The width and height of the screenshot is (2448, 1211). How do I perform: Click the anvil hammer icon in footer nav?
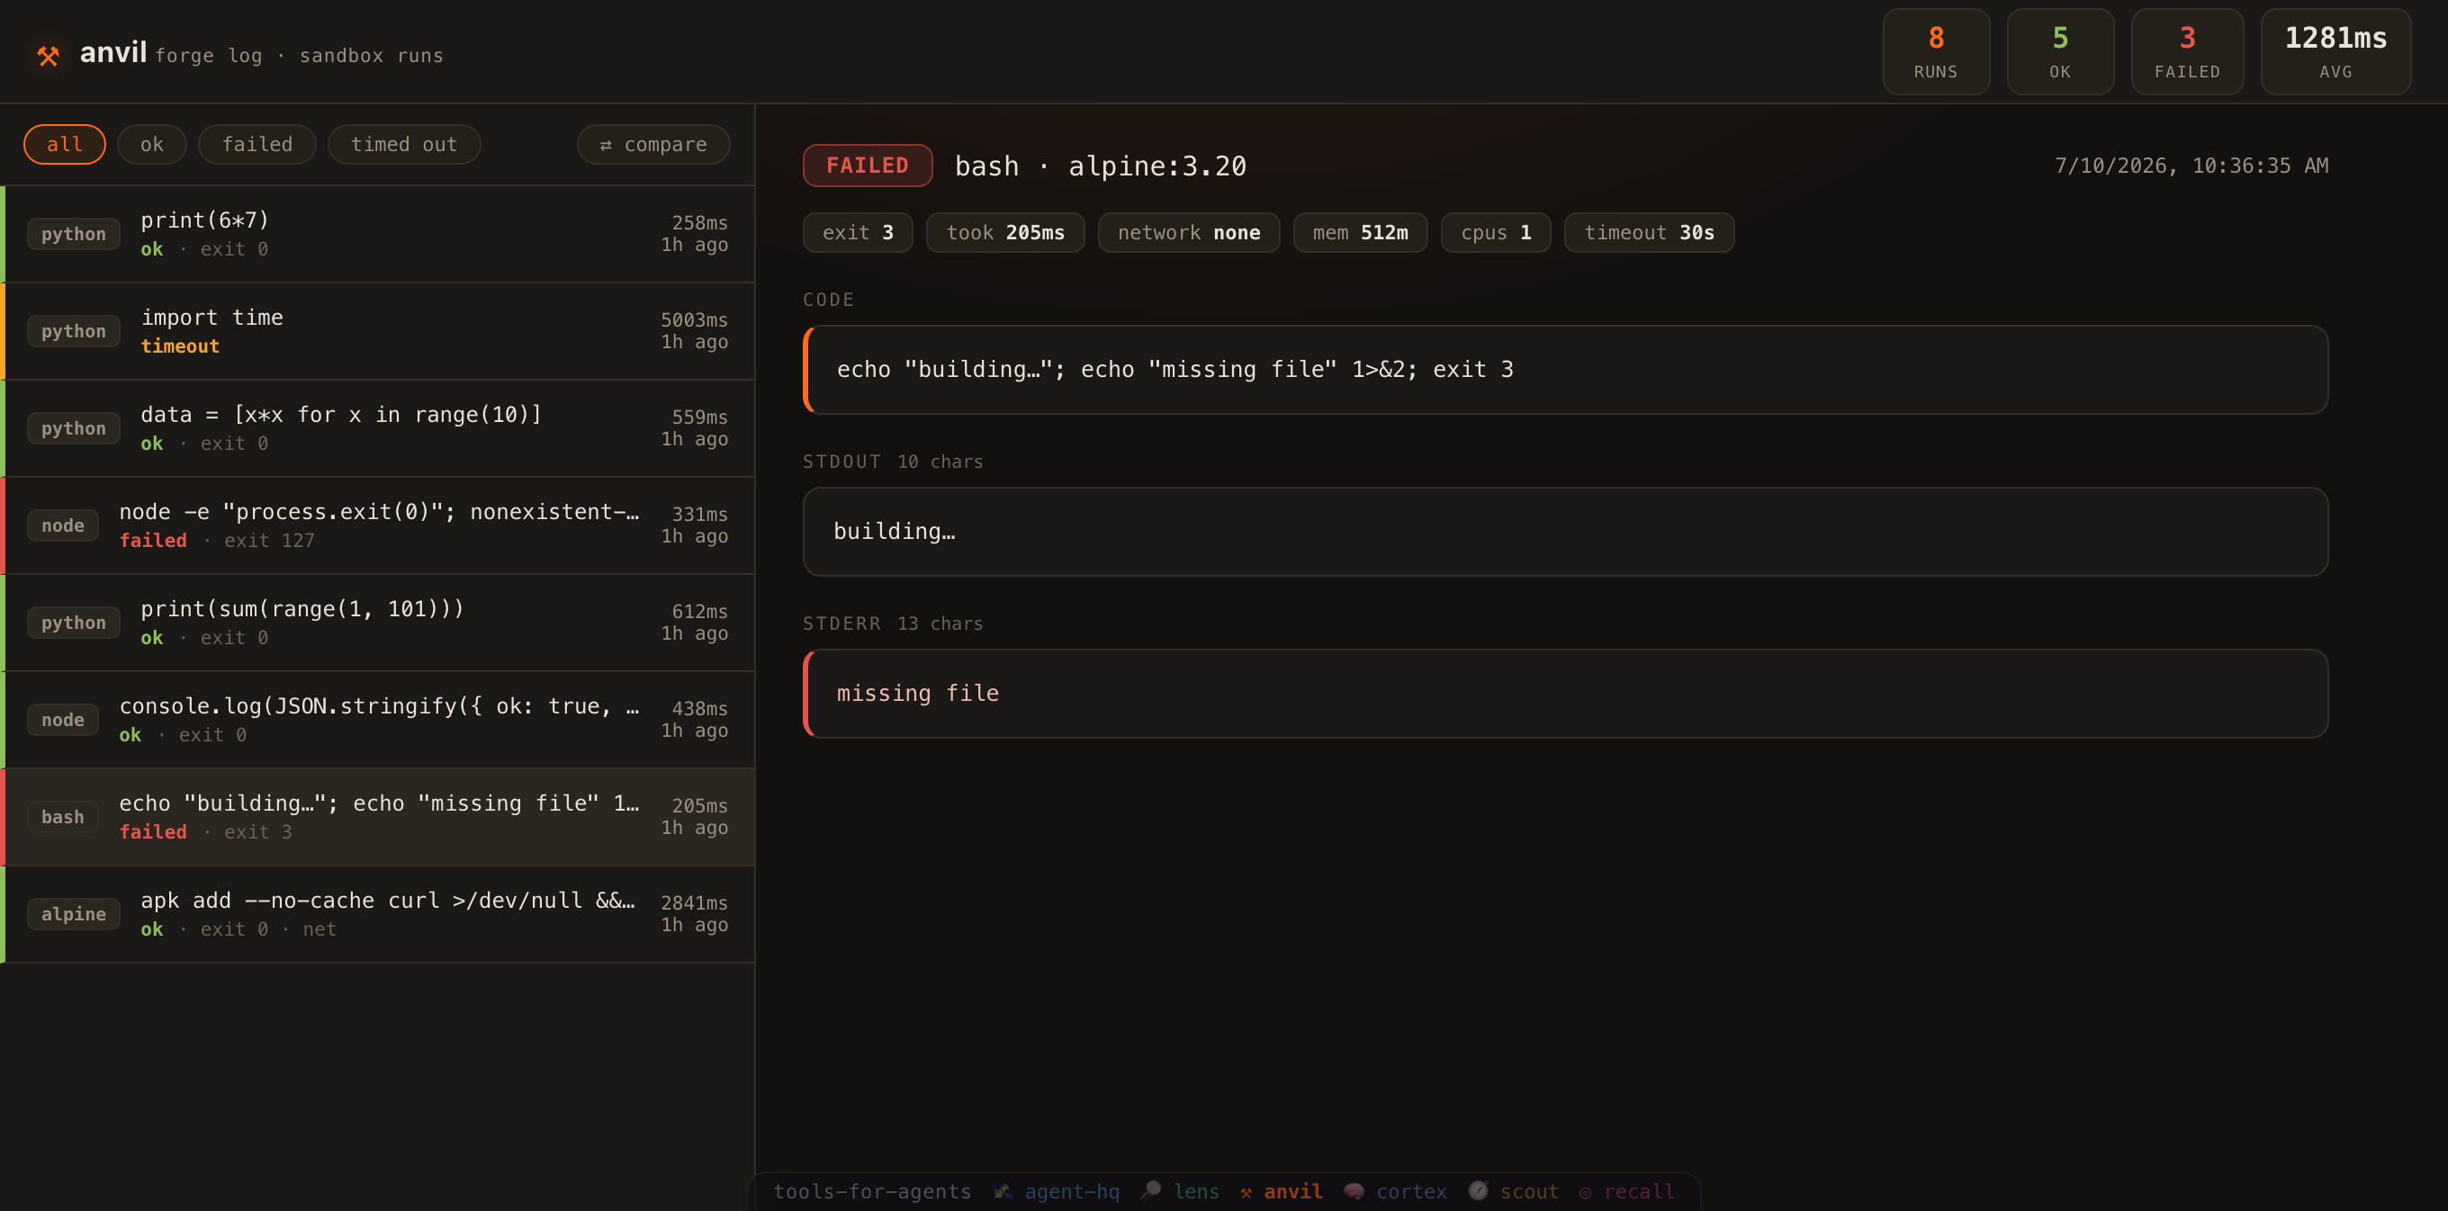click(1246, 1192)
